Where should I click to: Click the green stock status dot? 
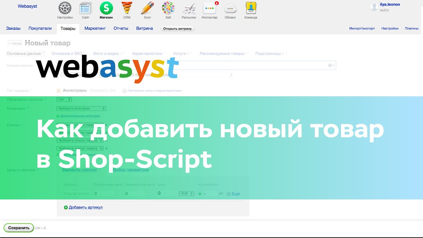click(x=200, y=194)
